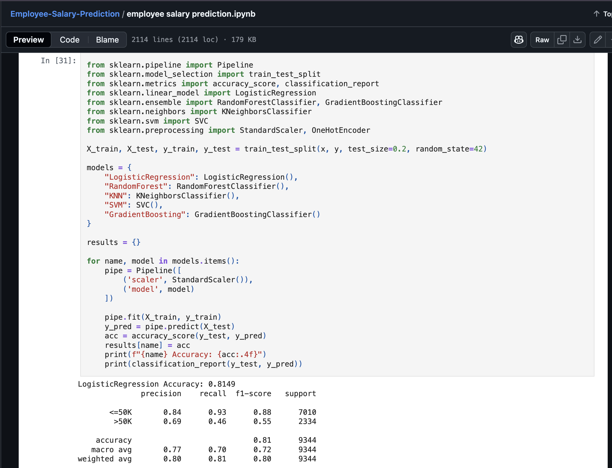Open Employee-Salary-Prediction repository link
The image size is (612, 468).
(x=65, y=14)
